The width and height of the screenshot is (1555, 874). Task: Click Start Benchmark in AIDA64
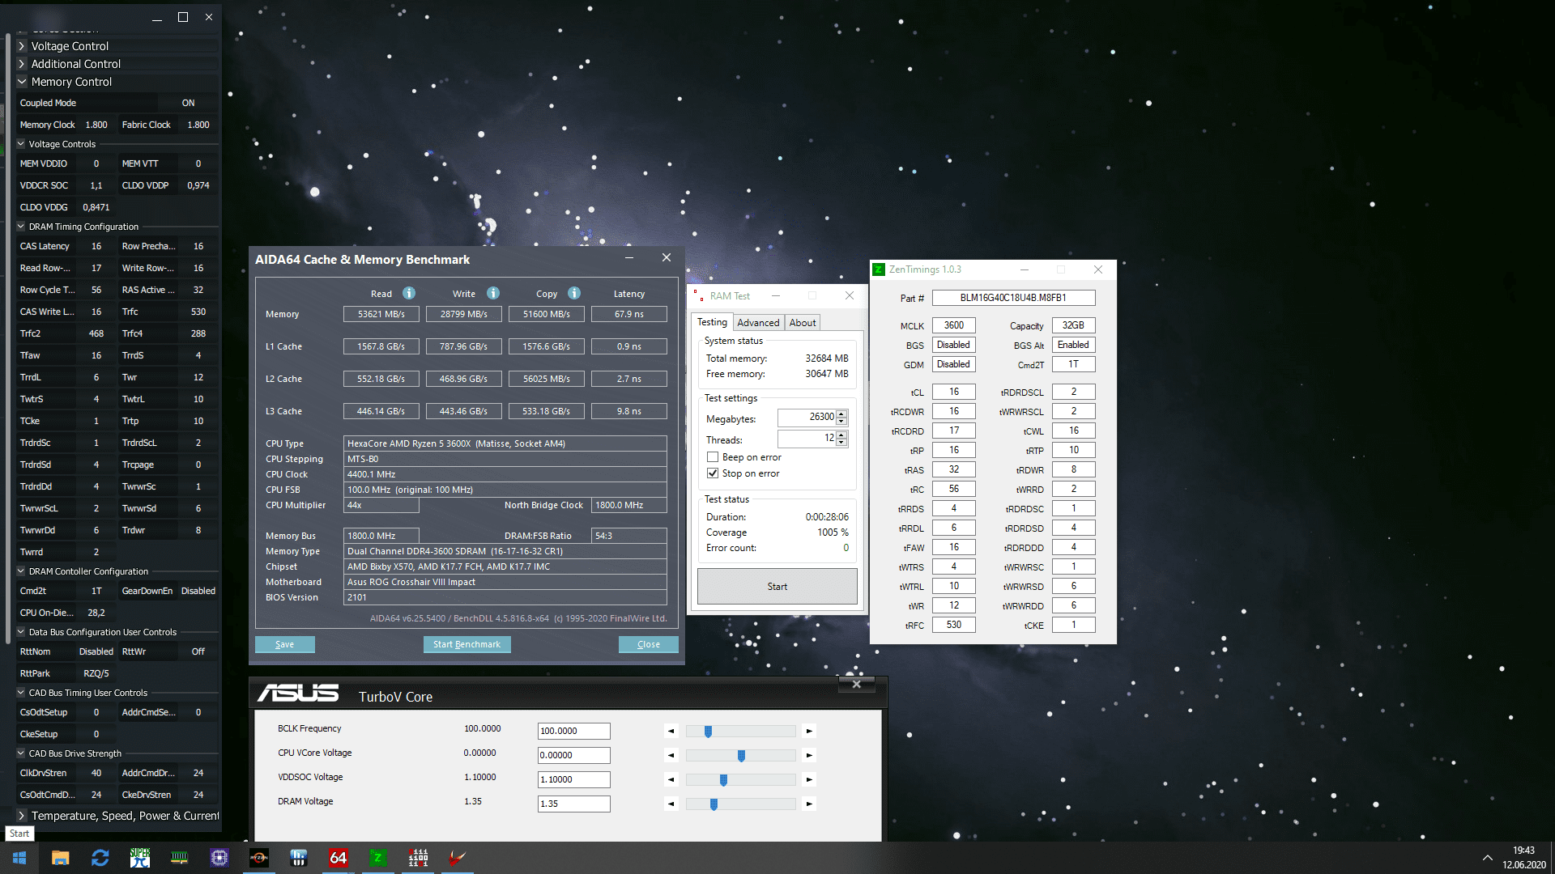click(466, 644)
